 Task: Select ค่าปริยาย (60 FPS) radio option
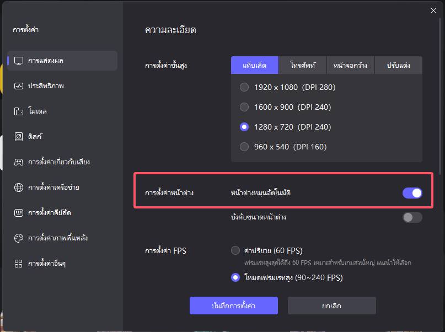click(266, 250)
